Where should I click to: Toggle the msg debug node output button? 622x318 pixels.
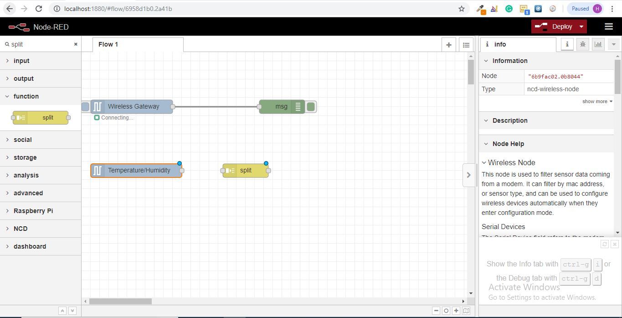[x=311, y=107]
